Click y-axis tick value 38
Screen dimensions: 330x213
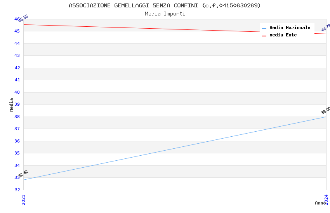click(x=17, y=117)
